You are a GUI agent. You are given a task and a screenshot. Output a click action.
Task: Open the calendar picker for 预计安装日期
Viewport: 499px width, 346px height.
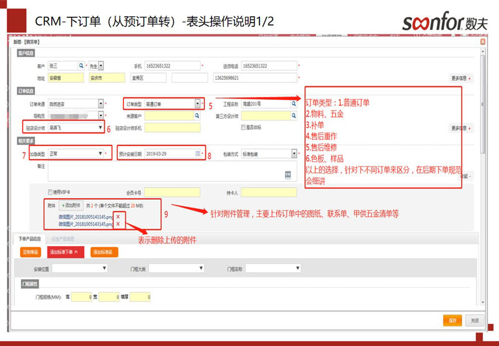click(x=197, y=153)
